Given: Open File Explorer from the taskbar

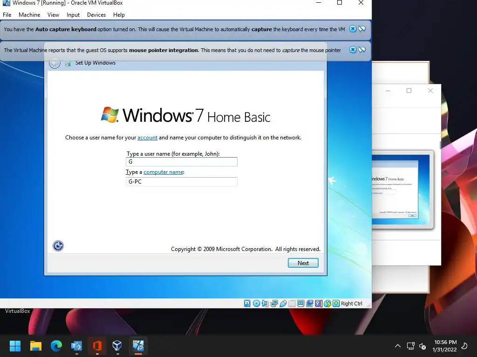Looking at the screenshot, I should pos(35,345).
